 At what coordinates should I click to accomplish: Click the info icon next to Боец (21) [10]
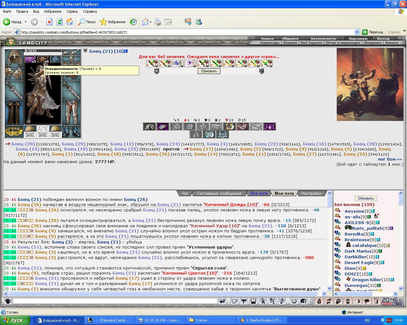[126, 51]
